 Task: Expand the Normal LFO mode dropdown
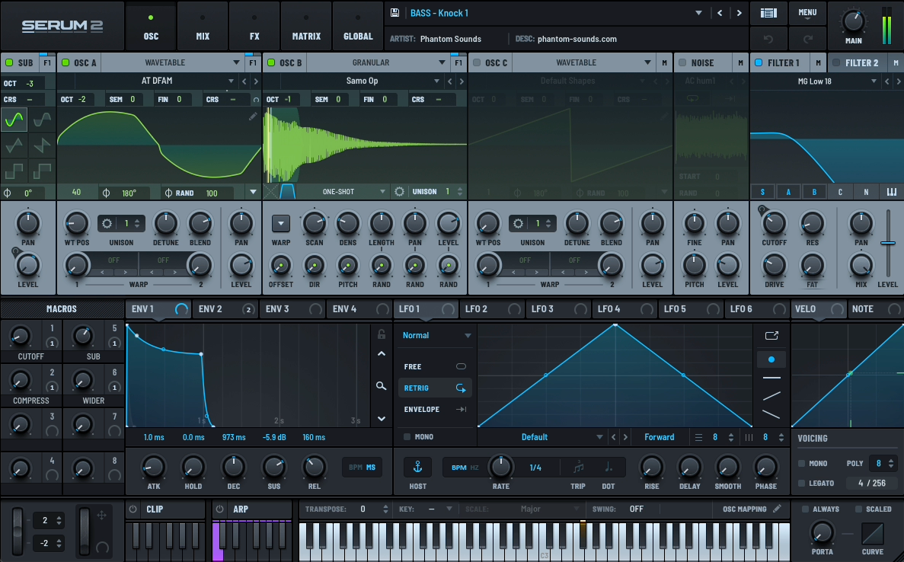point(437,335)
